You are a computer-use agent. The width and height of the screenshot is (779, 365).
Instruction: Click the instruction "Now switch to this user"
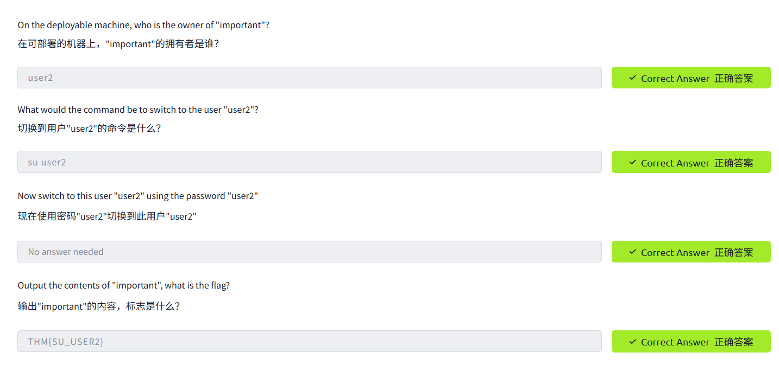(137, 196)
